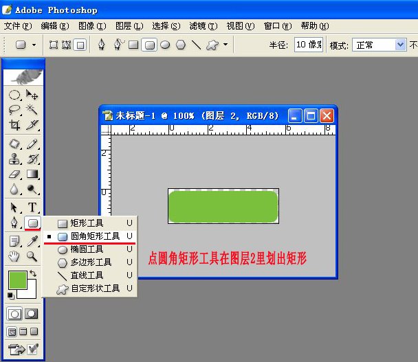Open the 文件(F) menu
The height and width of the screenshot is (362, 418).
18,26
